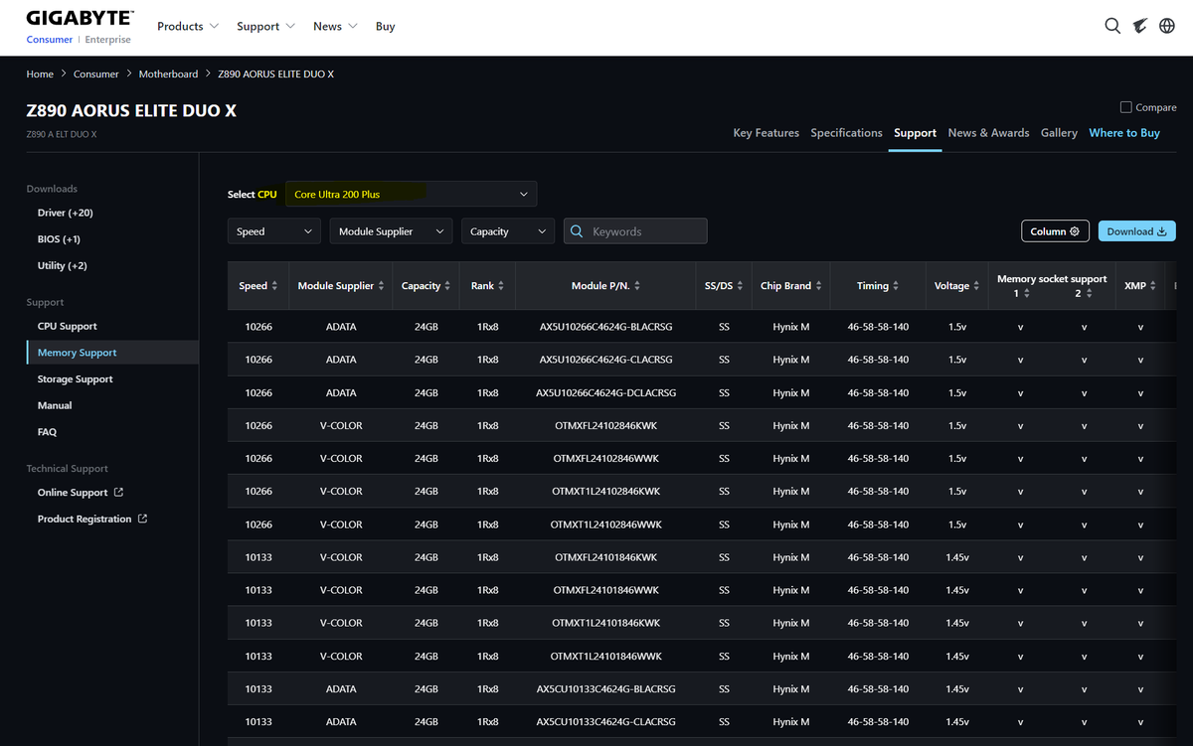Sort by SS/DS column arrows
The height and width of the screenshot is (746, 1193).
(740, 286)
